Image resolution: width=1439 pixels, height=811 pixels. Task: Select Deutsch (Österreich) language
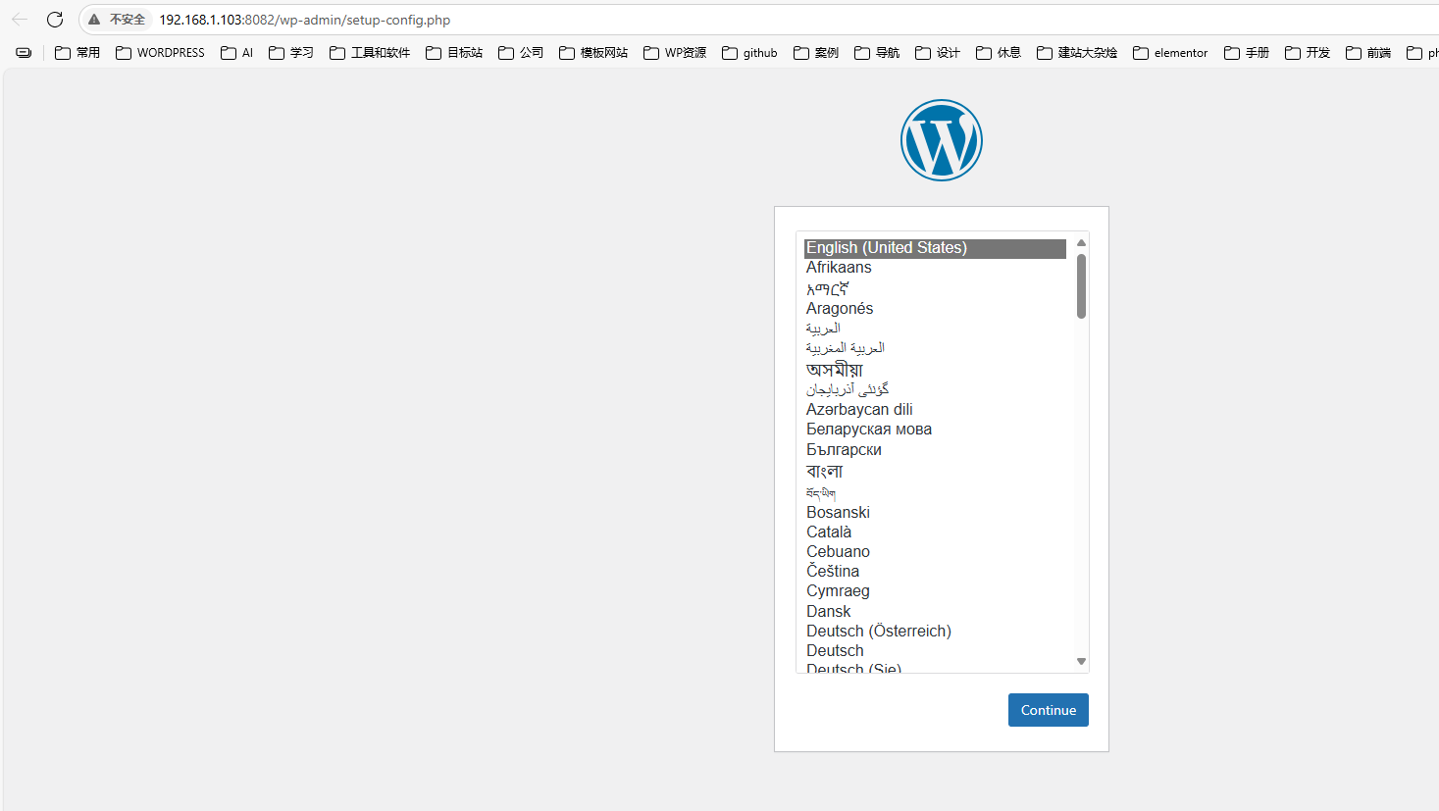pyautogui.click(x=935, y=631)
